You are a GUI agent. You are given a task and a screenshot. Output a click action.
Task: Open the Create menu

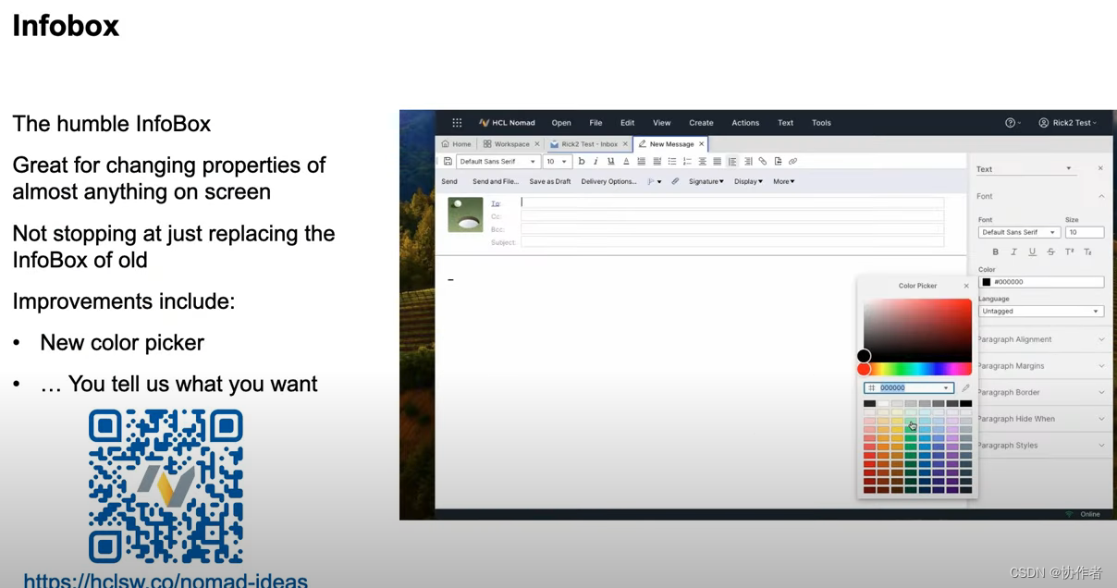702,123
